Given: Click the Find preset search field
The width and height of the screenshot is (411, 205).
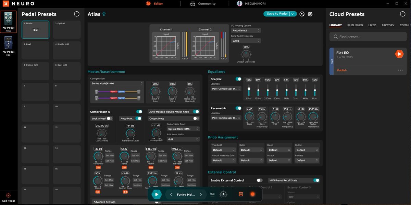Looking at the screenshot, I should click(x=368, y=37).
